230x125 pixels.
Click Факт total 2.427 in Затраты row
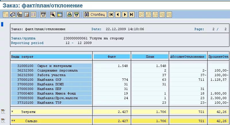[123, 112]
